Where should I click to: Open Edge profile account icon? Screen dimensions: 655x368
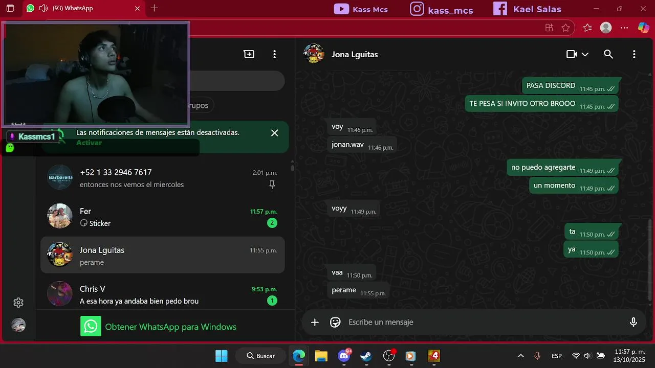pyautogui.click(x=606, y=28)
